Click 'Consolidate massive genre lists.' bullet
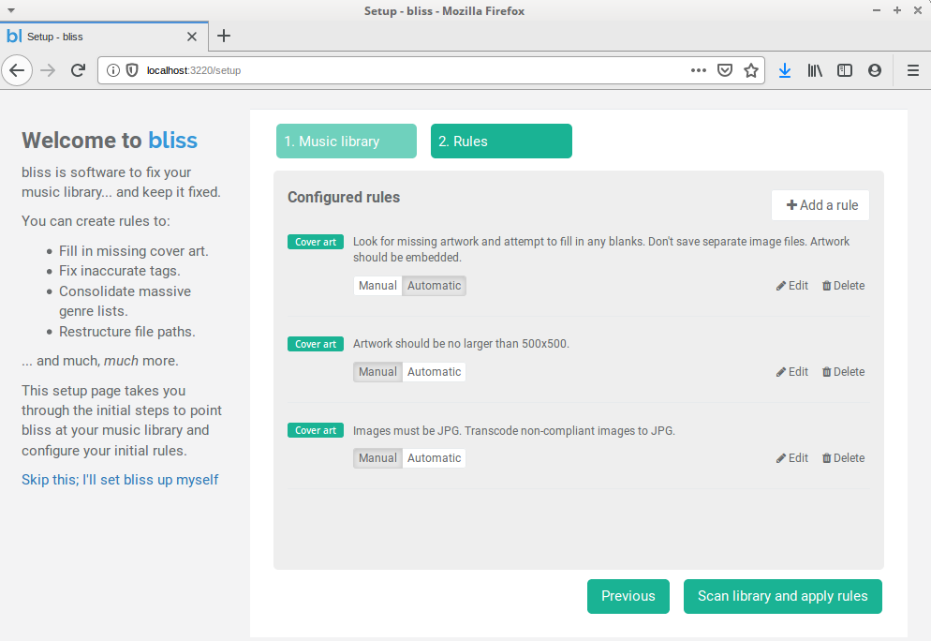This screenshot has height=641, width=931. click(125, 301)
